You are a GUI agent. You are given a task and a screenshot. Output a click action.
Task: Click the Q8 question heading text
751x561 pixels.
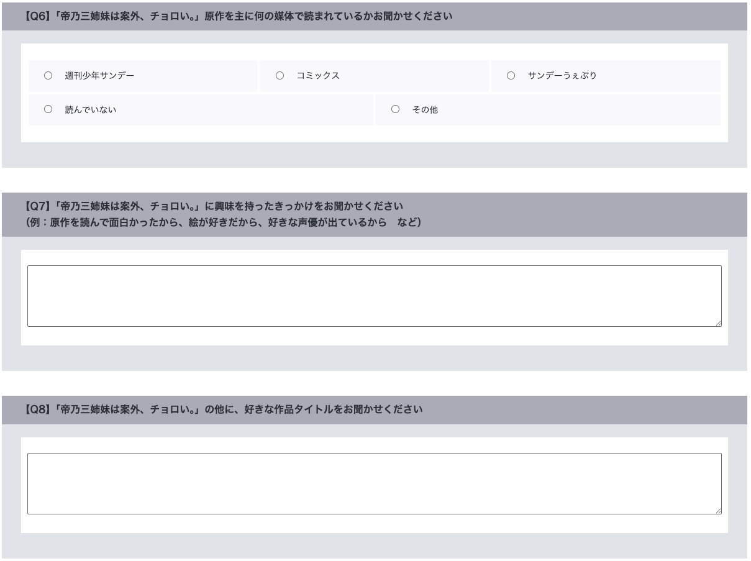pos(224,410)
